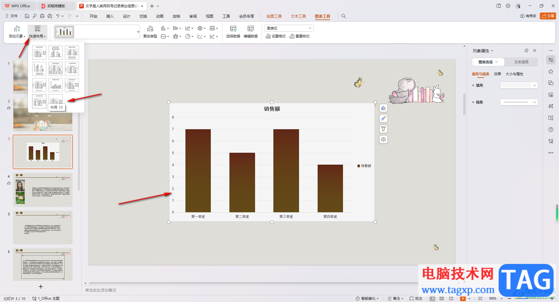Image resolution: width=559 pixels, height=302 pixels.
Task: Open the Line (线条) style dropdown
Action: [x=519, y=102]
